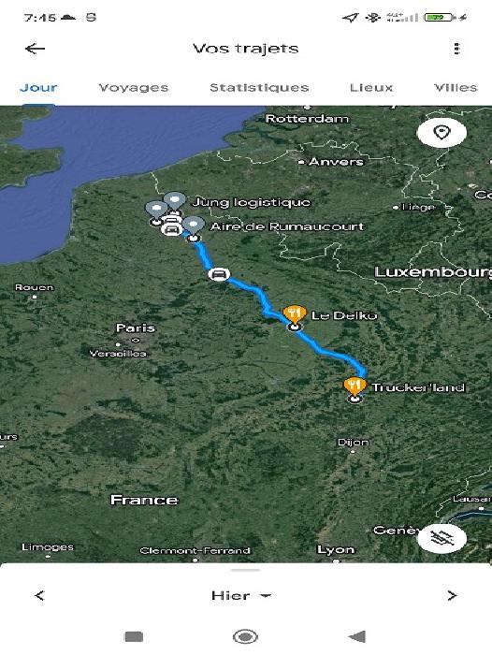Tap the Android home button
Viewport: 492px width, 655px height.
coord(245,636)
